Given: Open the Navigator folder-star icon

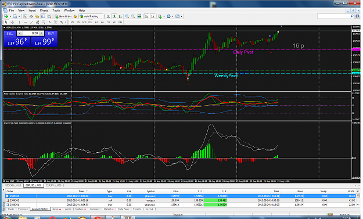Looking at the screenshot, I should (x=37, y=16).
